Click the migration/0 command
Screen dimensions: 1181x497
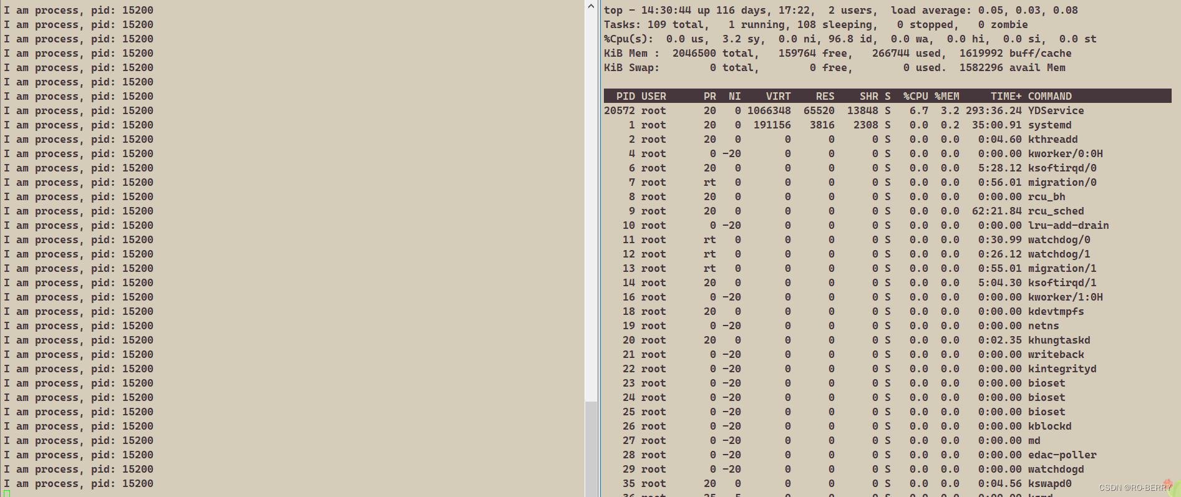[x=1062, y=182]
